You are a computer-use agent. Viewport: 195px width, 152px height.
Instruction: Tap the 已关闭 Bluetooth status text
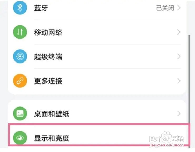pos(165,8)
